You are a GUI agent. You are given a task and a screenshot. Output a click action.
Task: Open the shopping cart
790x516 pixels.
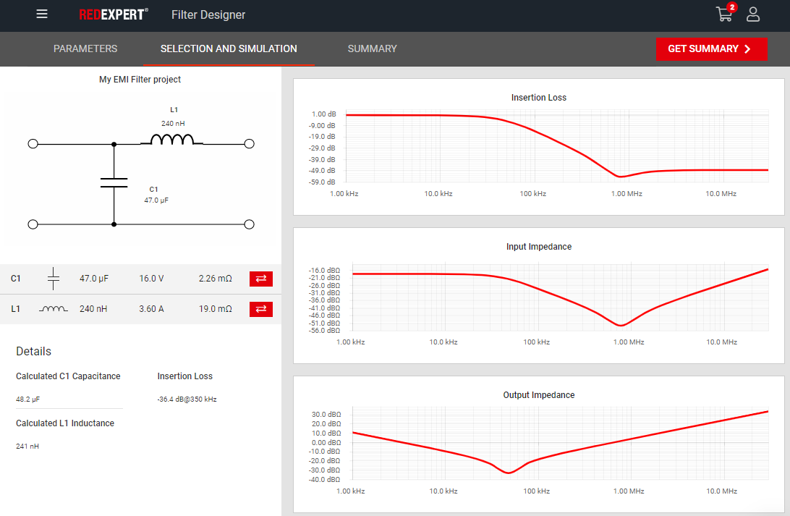(x=724, y=14)
